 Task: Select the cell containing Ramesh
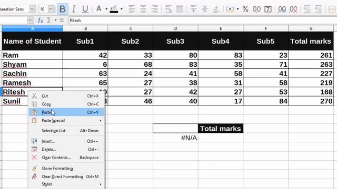tap(33, 83)
